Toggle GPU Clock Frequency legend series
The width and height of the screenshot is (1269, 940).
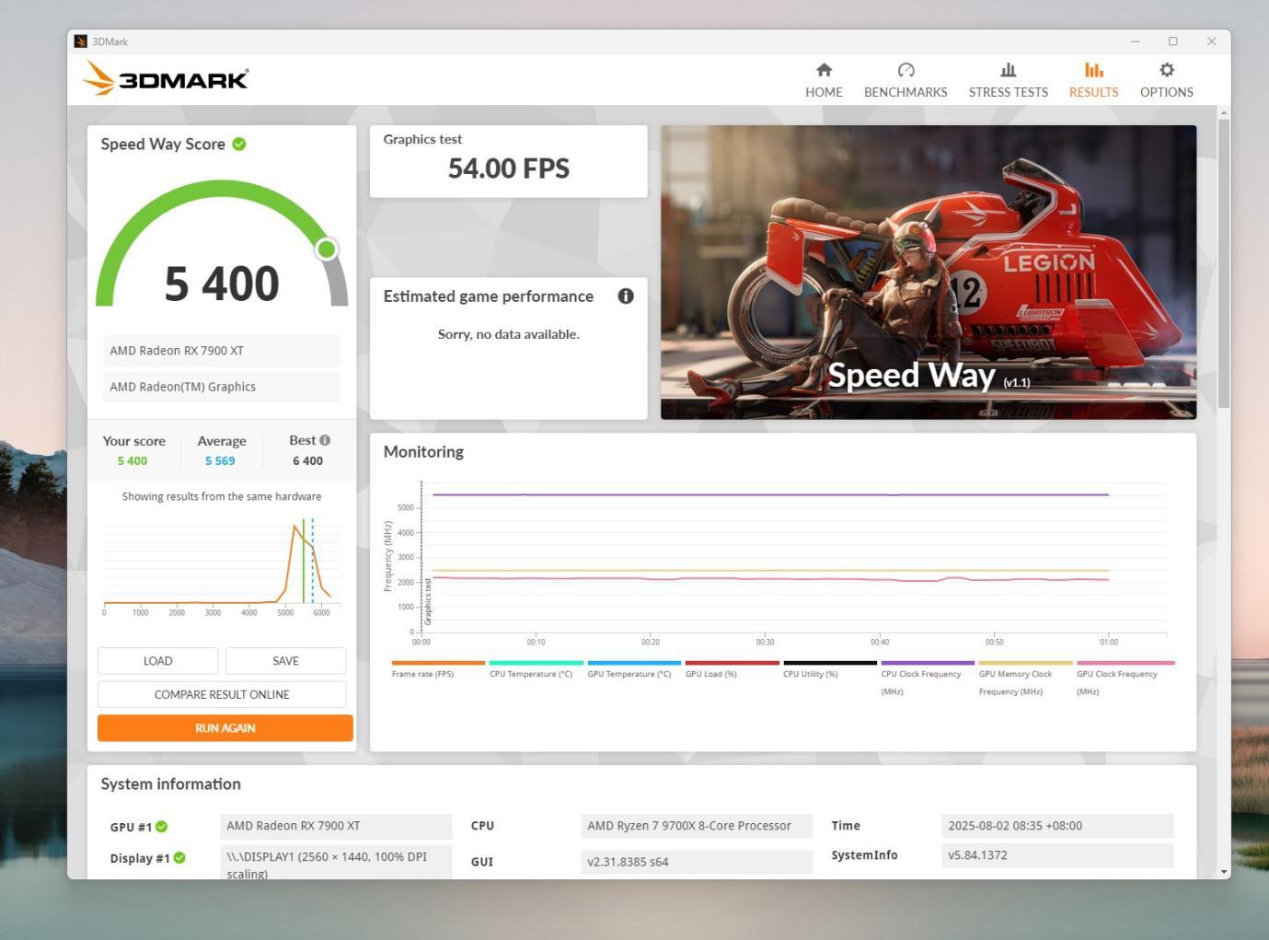tap(1124, 679)
